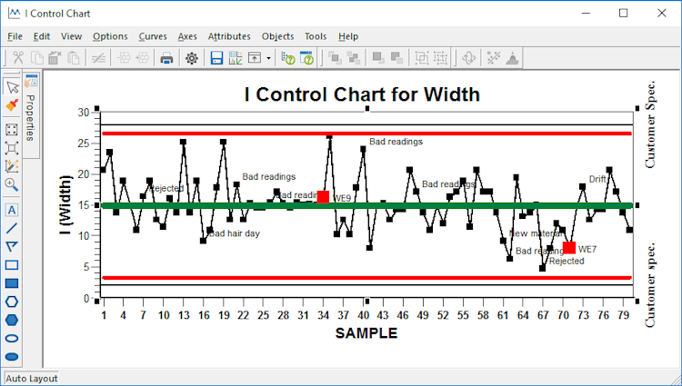The width and height of the screenshot is (682, 386).
Task: Click the green center line of the chart
Action: [366, 205]
